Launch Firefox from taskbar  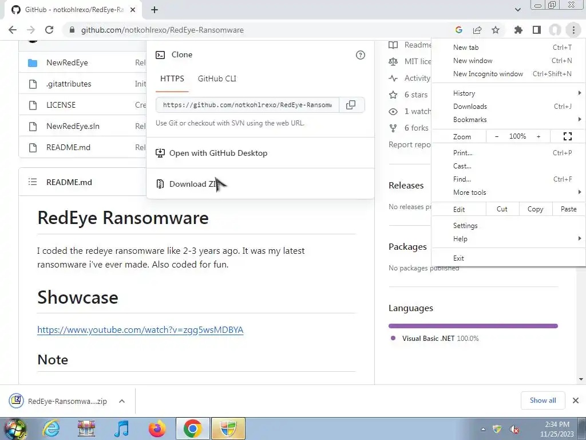[x=157, y=429]
